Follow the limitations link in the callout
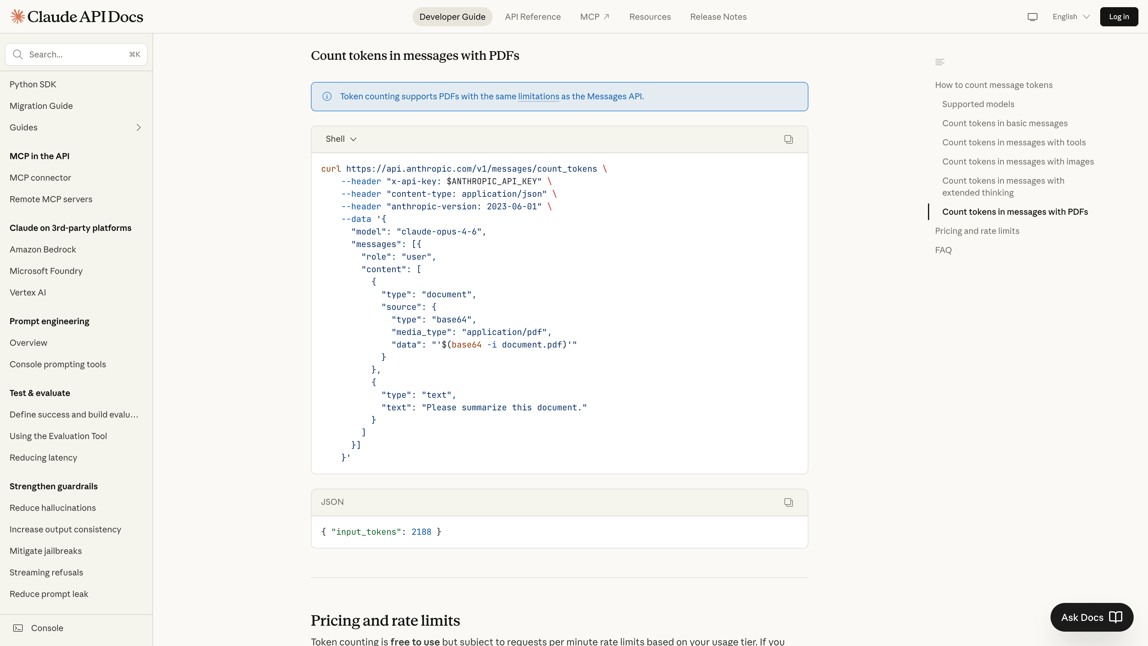The width and height of the screenshot is (1148, 646). (x=538, y=96)
